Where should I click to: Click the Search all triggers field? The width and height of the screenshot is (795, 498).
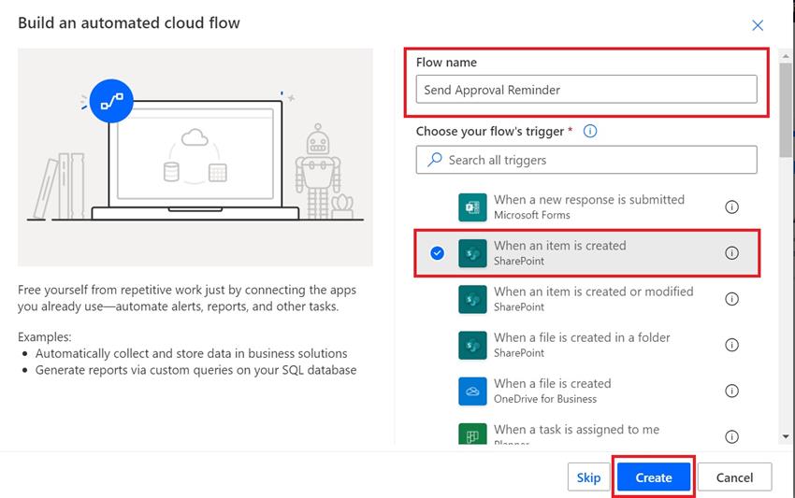tap(586, 160)
